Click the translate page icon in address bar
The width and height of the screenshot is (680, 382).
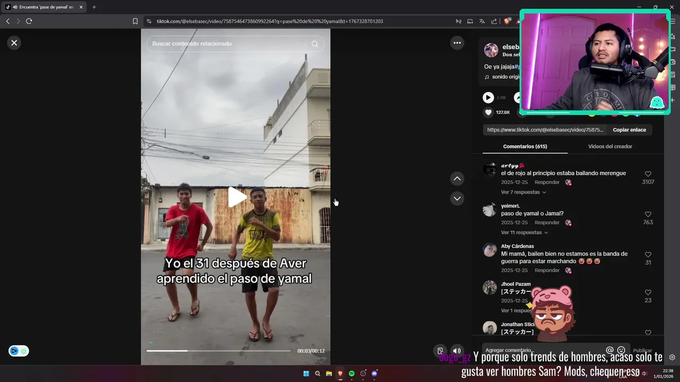click(482, 21)
